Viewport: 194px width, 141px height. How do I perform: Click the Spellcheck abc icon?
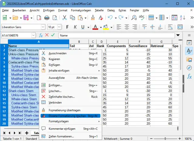(x=141, y=18)
